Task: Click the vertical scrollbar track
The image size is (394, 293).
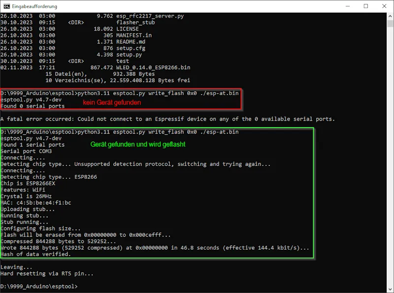Action: pyautogui.click(x=389, y=148)
